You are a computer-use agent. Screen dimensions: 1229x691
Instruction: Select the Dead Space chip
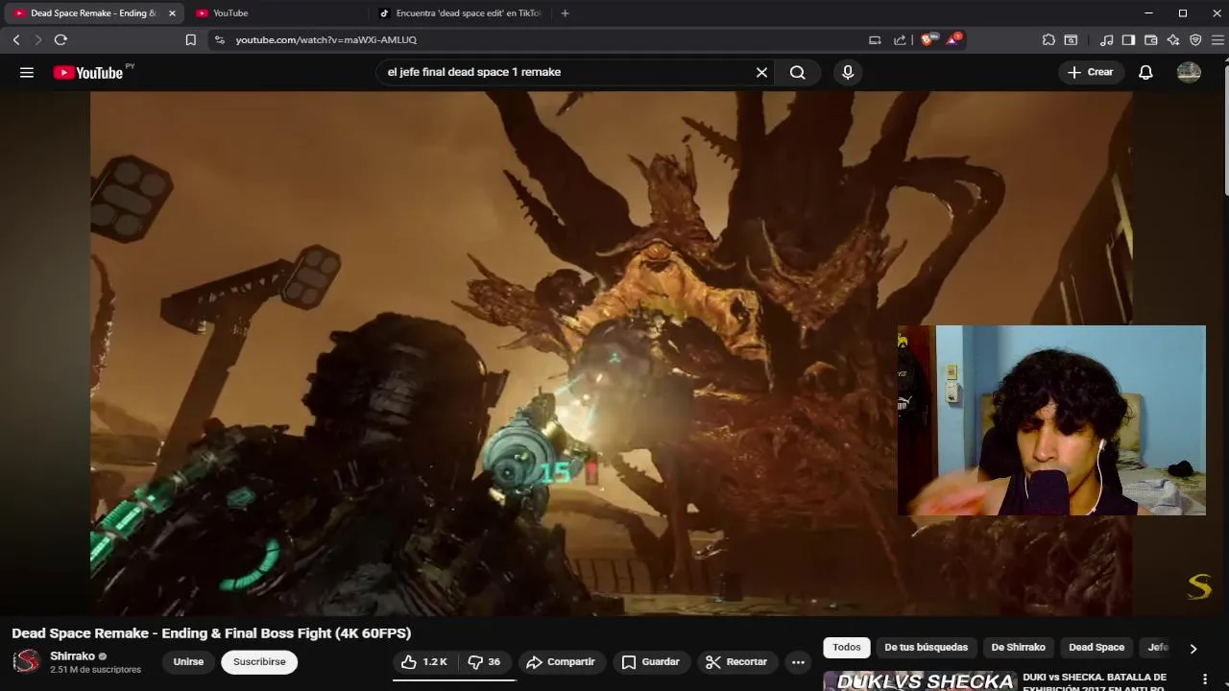[x=1096, y=648]
